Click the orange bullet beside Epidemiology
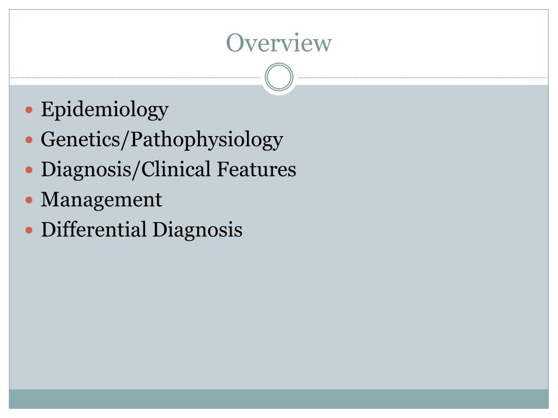Viewport: 558px width, 418px height. pyautogui.click(x=29, y=109)
